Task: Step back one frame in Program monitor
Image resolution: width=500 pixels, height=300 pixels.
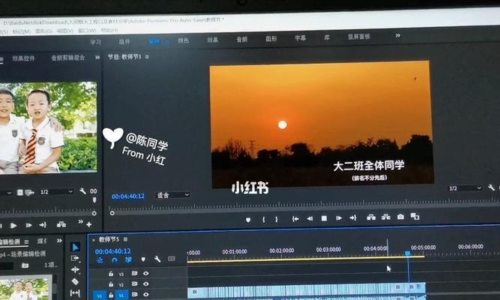Action: pyautogui.click(x=310, y=218)
